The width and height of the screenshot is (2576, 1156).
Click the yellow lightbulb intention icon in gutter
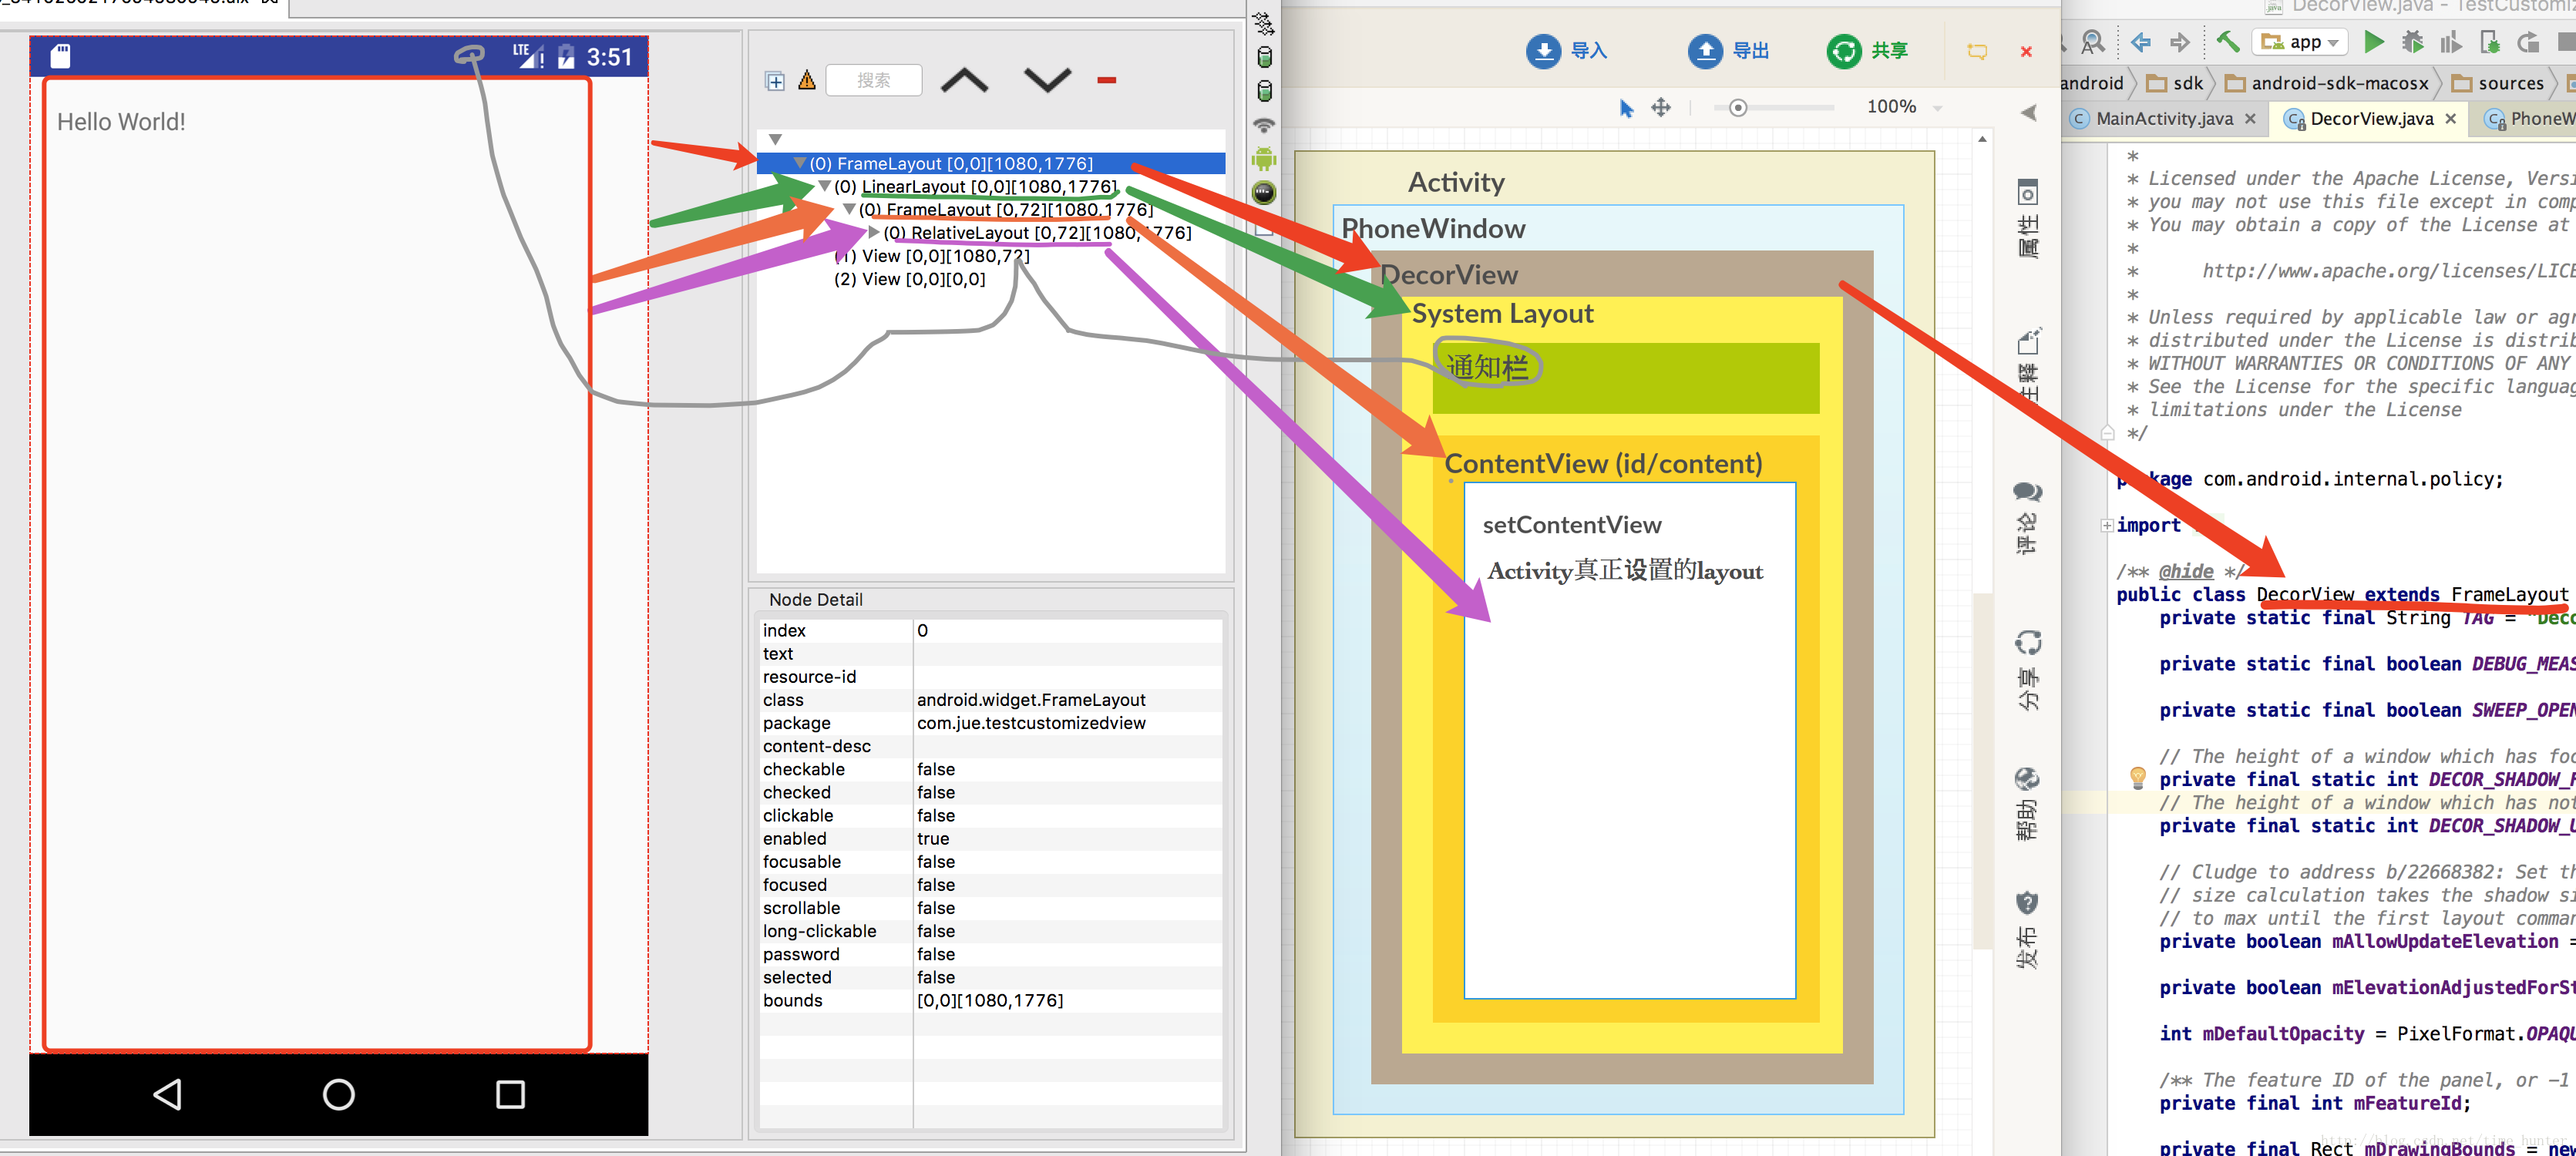[x=2137, y=777]
